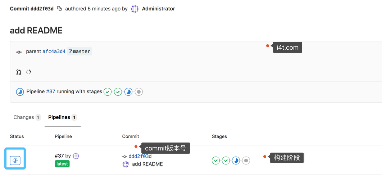
Task: Select the Pipelines tab
Action: 63,117
